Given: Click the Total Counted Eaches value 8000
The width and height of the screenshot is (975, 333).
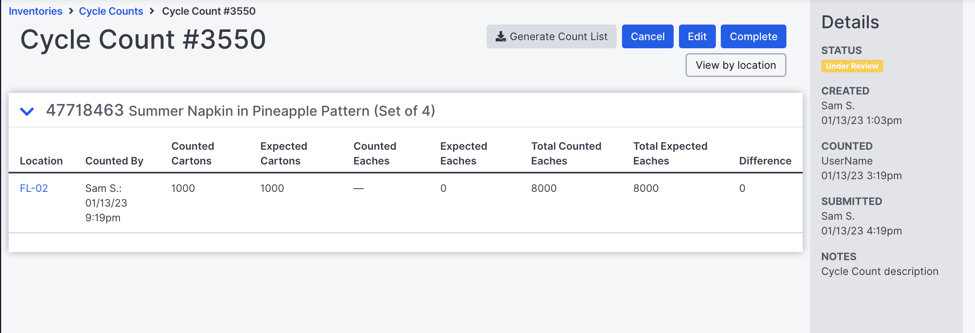Looking at the screenshot, I should click(x=544, y=188).
